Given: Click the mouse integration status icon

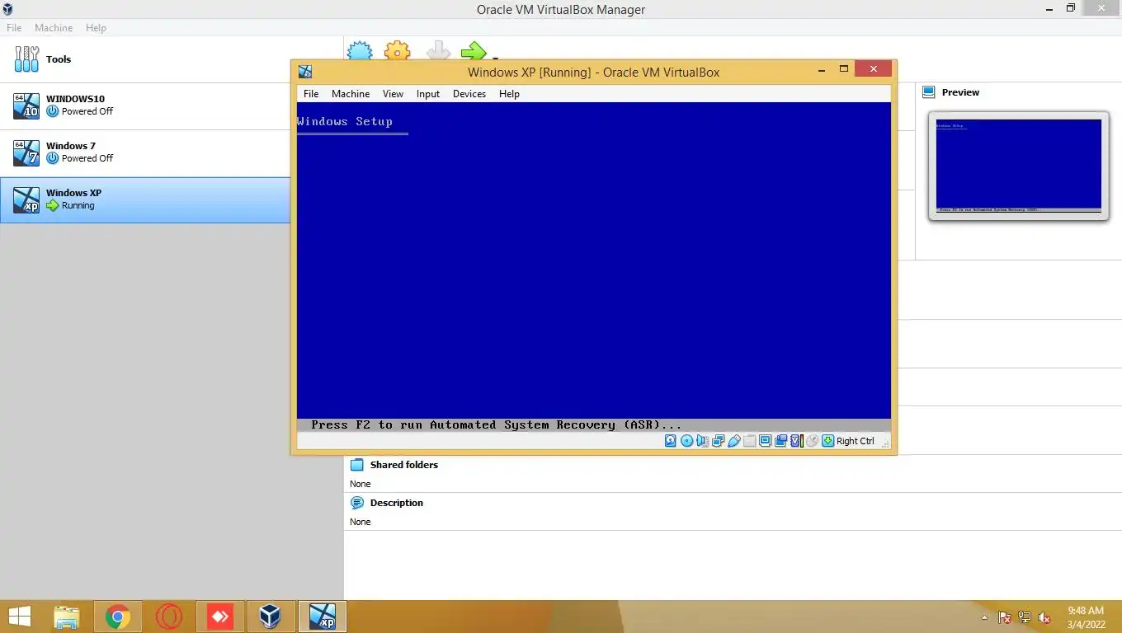Looking at the screenshot, I should (812, 441).
